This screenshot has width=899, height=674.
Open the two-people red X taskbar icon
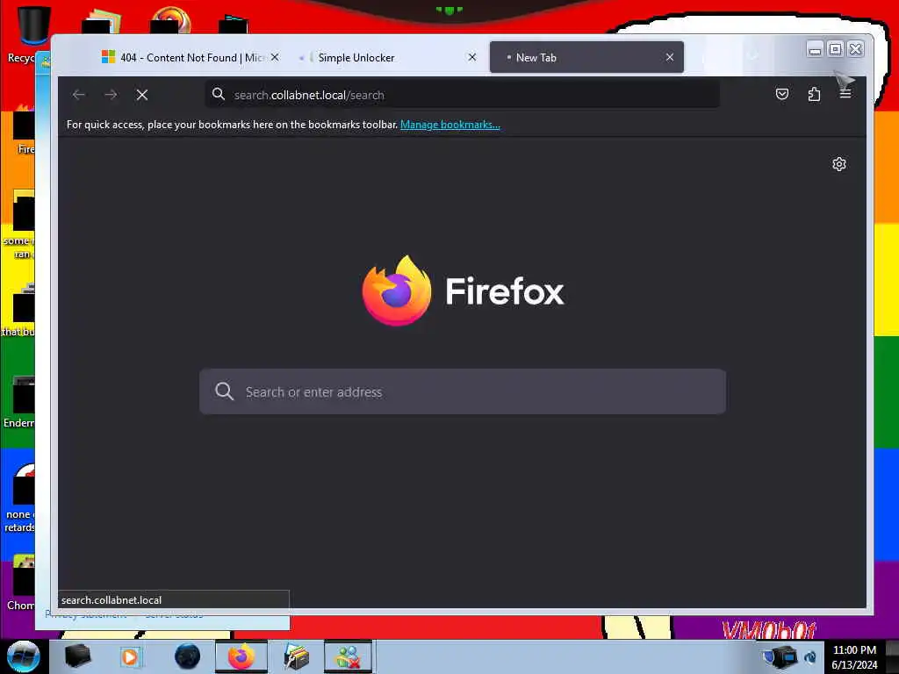(348, 656)
